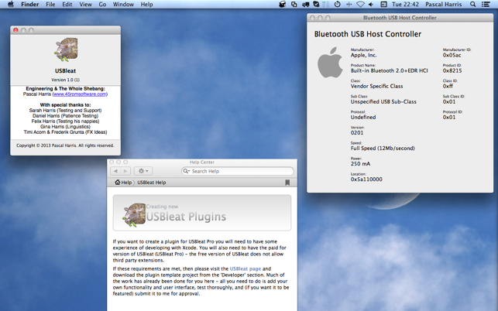Screen dimensions: 498x311
Task: Click the Help Center window title
Action: tap(202, 162)
